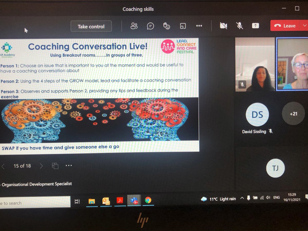Viewport: 308px width, 231px height.
Task: Maximize the Coaching skills window
Action: 297,8
